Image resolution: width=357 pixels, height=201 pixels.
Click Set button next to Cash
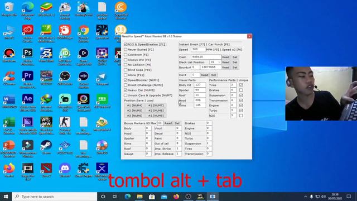(235, 57)
